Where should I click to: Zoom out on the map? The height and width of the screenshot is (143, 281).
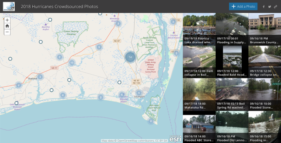(7, 32)
